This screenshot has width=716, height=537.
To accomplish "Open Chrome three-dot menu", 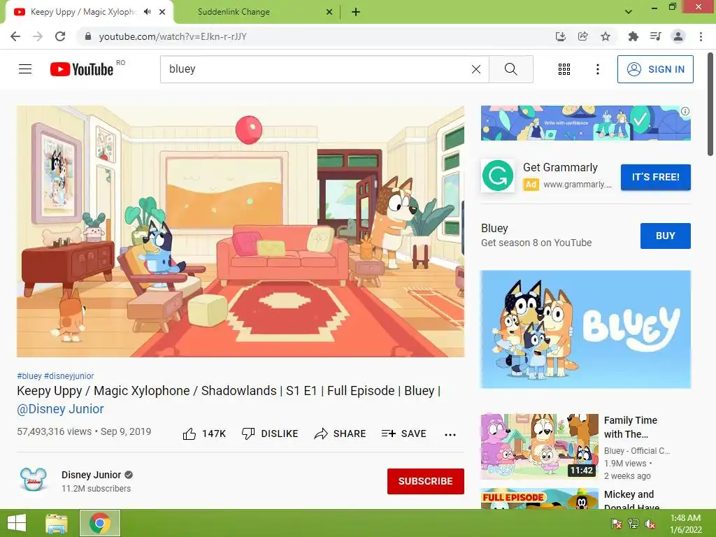I will click(701, 36).
